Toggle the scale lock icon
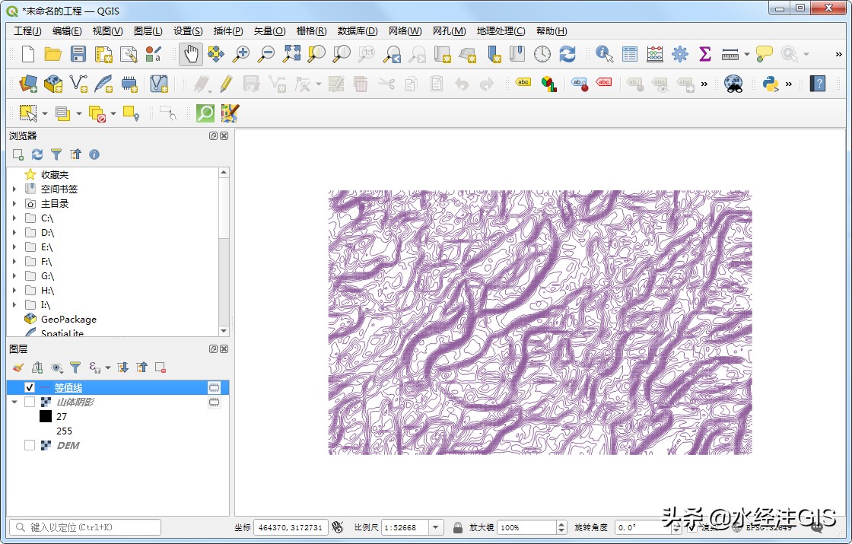 point(457,528)
